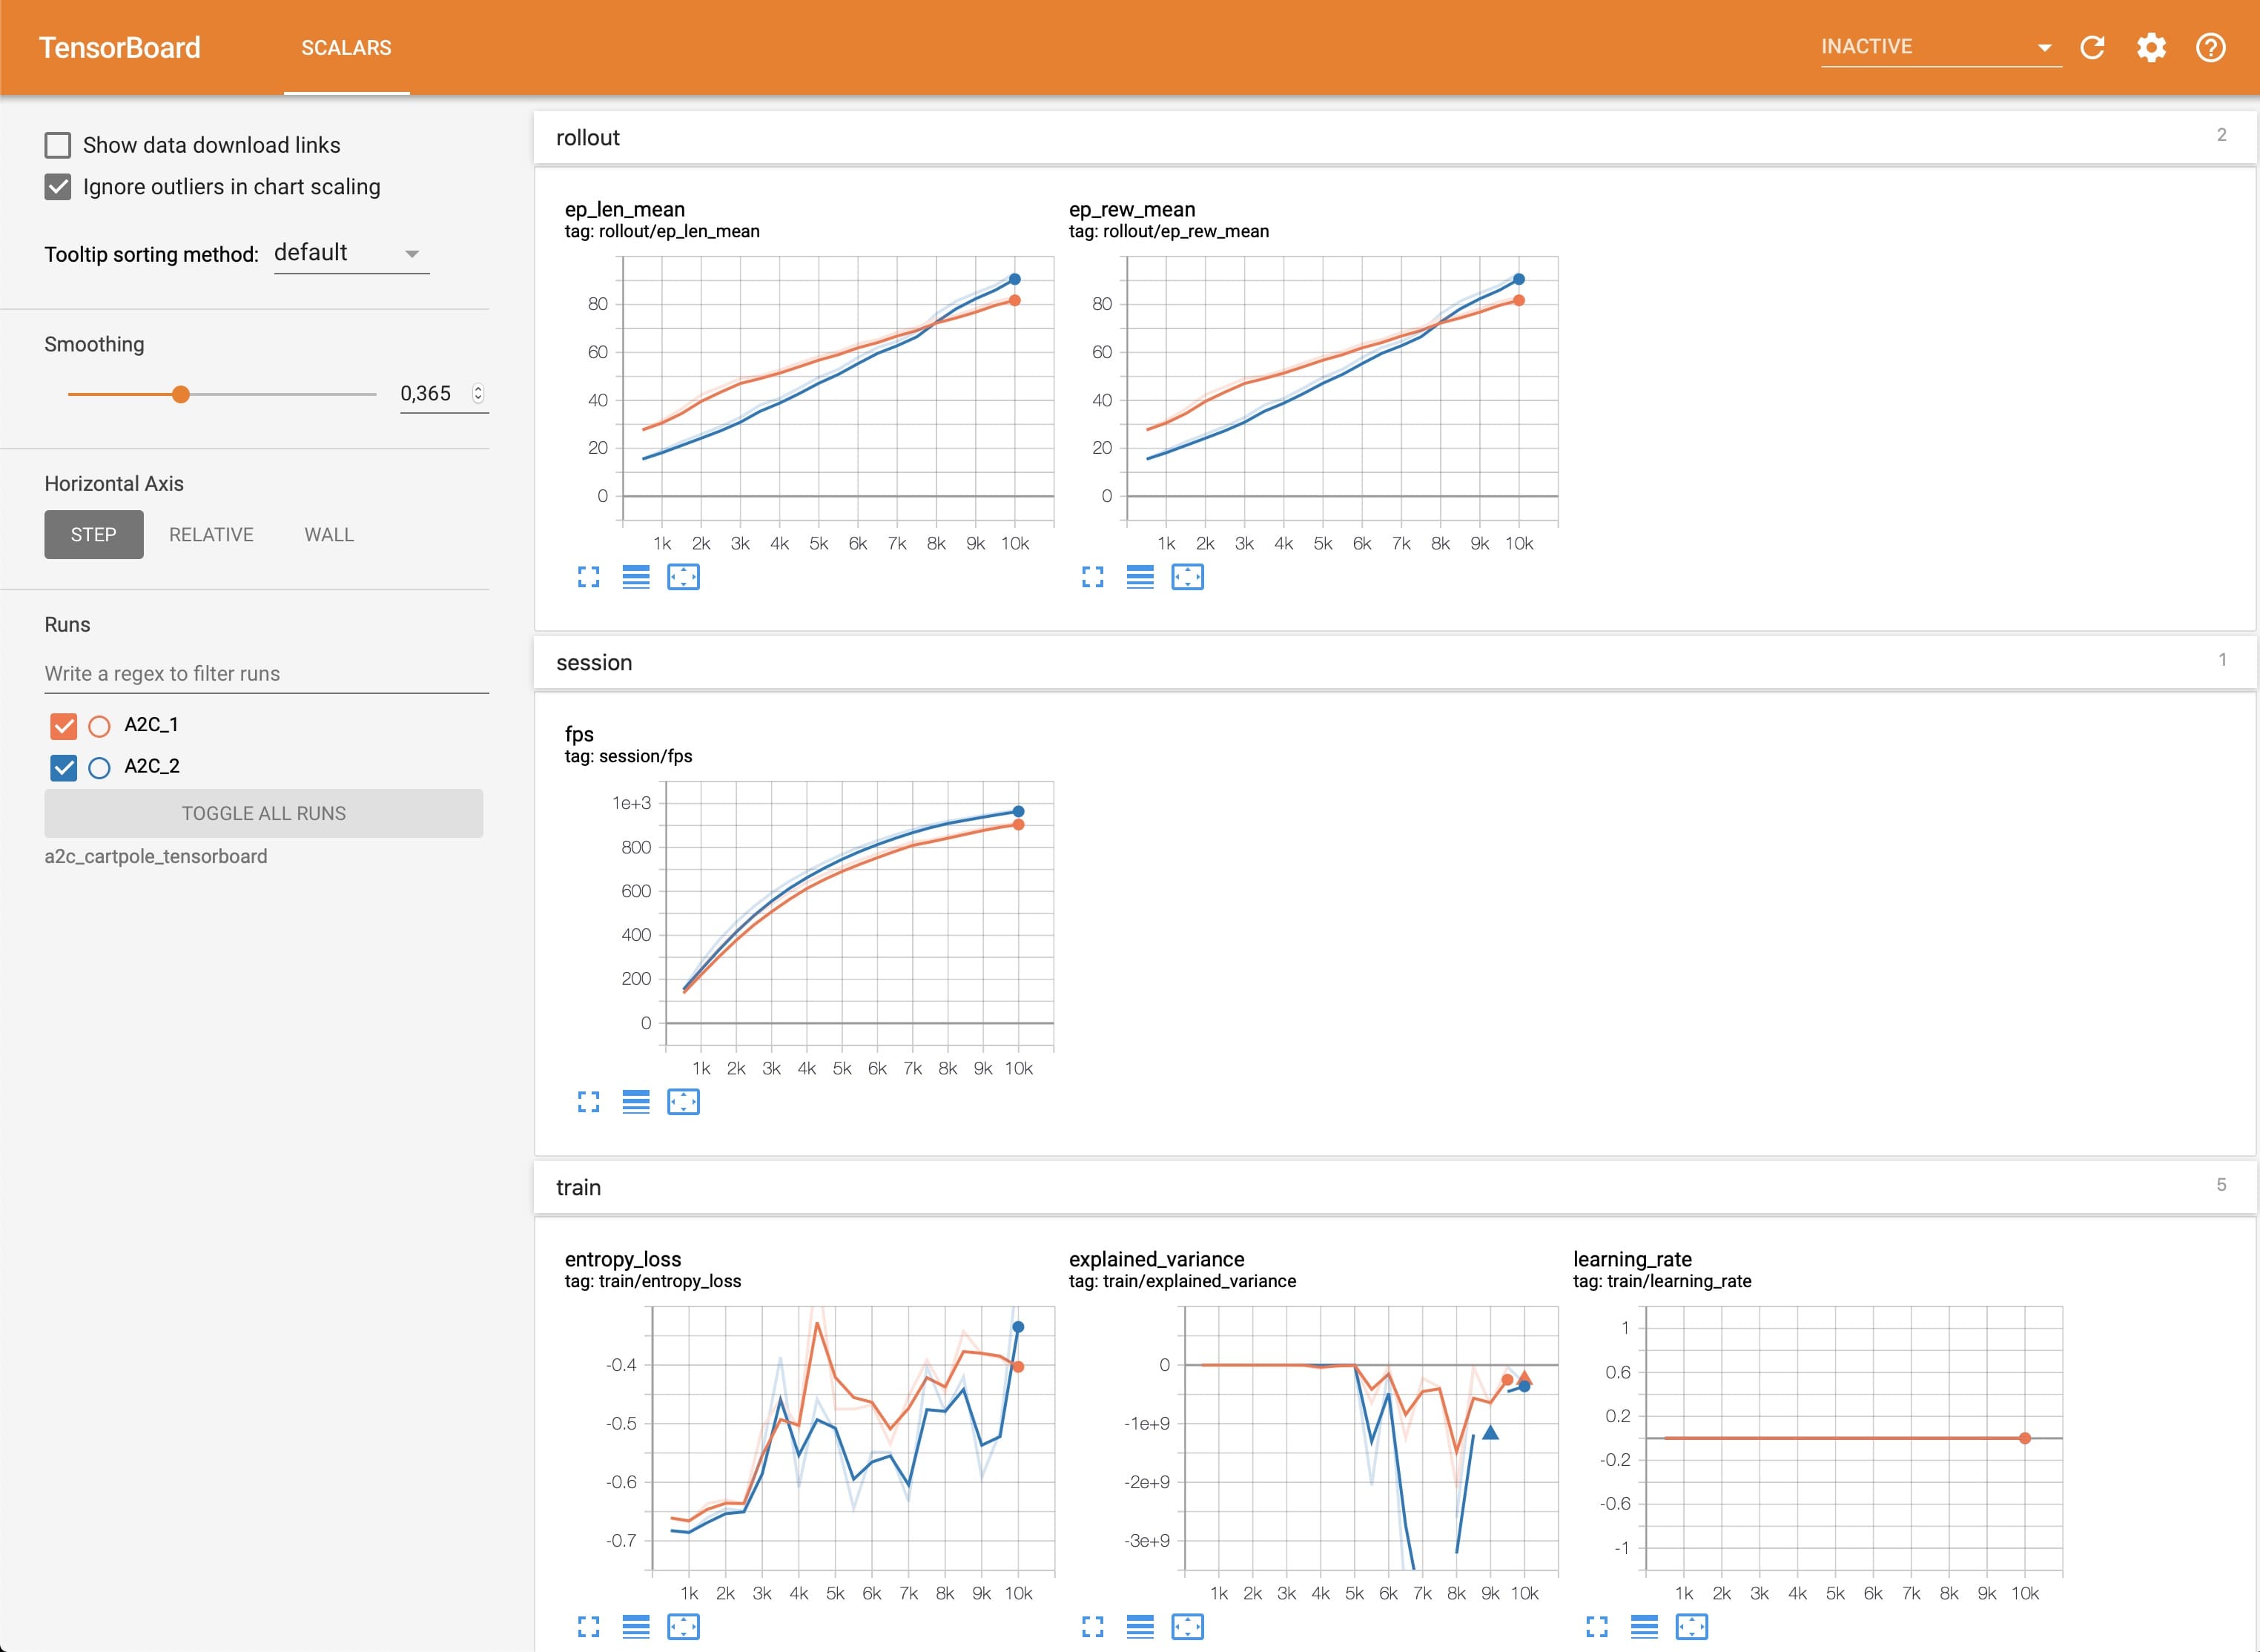This screenshot has width=2260, height=1652.
Task: Reload TensorBoard data with refresh icon
Action: [2092, 47]
